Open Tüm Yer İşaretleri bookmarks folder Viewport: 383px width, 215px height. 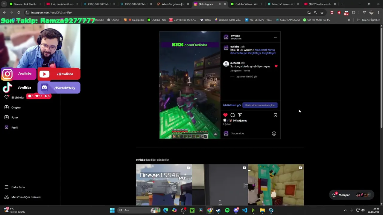coord(369,20)
